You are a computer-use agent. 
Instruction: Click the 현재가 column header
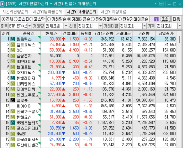coord(51,34)
